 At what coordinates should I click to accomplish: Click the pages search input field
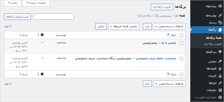tap(54, 17)
